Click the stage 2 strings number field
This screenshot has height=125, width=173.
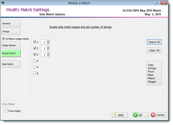[x=44, y=48]
